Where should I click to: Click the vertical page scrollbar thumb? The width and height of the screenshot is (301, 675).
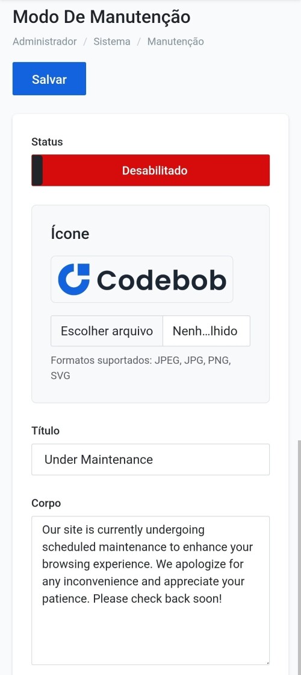pos(299,557)
